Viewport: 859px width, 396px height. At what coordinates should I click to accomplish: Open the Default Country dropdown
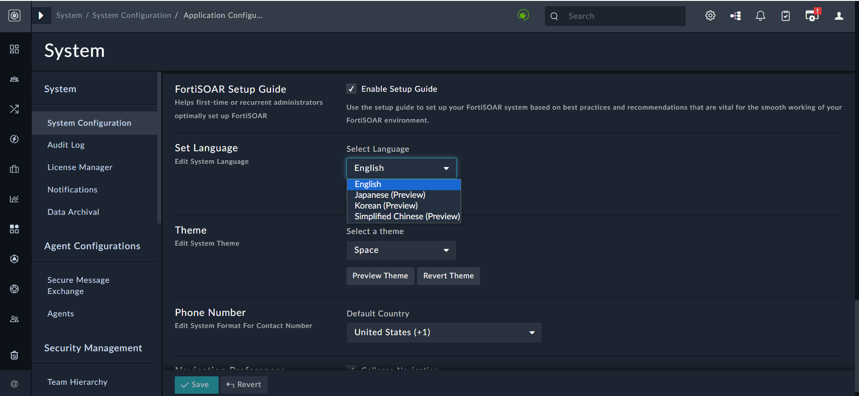coord(444,332)
